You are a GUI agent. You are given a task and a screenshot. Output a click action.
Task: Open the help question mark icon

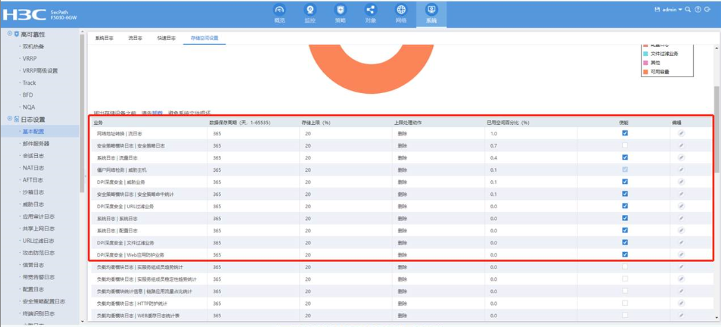pyautogui.click(x=698, y=9)
